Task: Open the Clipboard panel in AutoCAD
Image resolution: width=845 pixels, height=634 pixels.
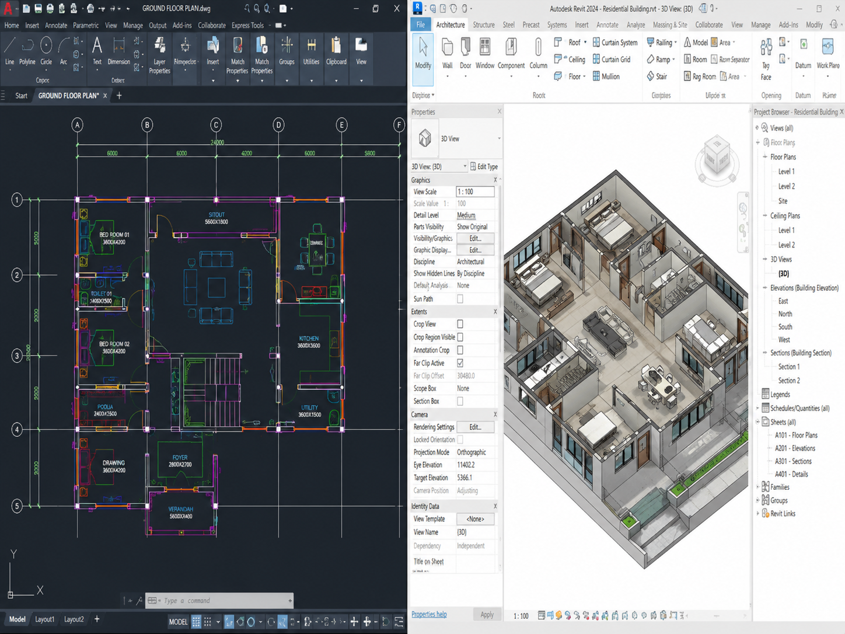Action: (336, 51)
